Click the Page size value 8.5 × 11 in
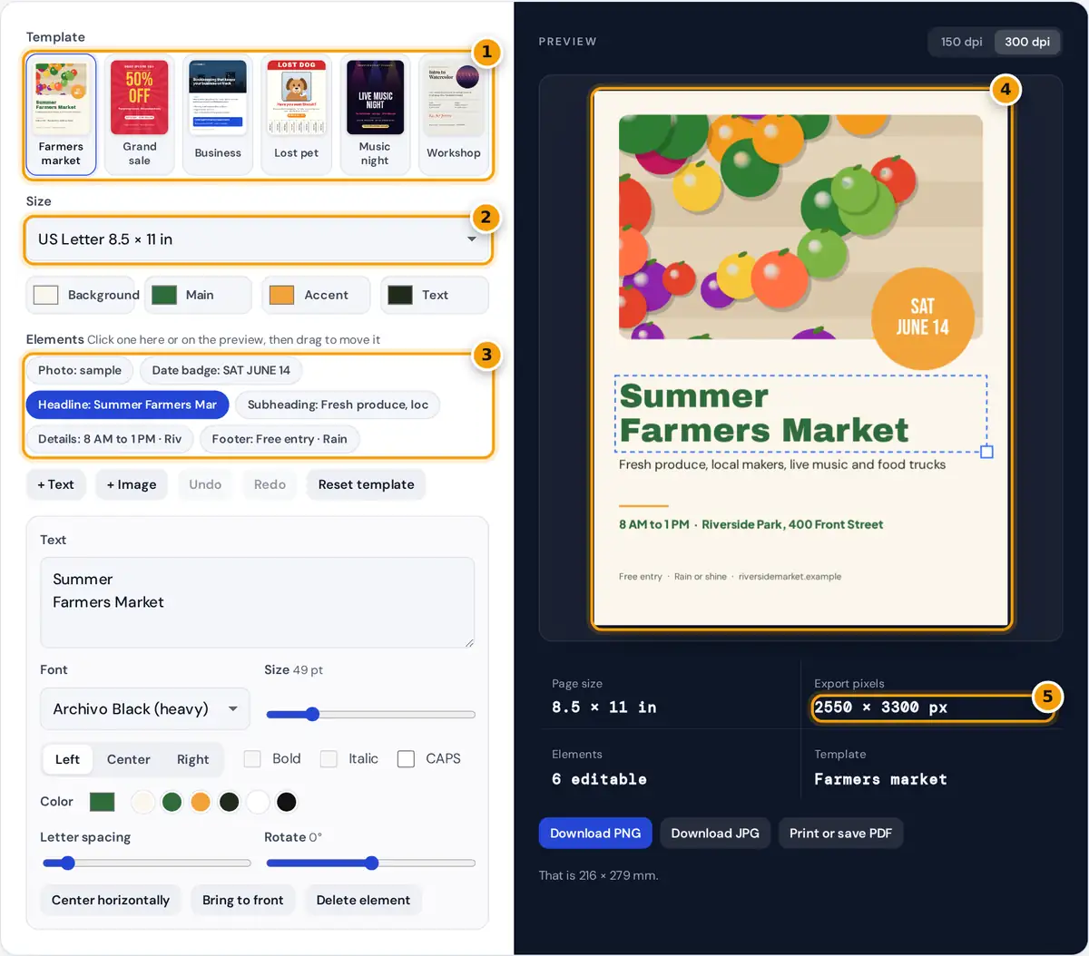Screen dimensions: 1089x956 click(x=603, y=707)
